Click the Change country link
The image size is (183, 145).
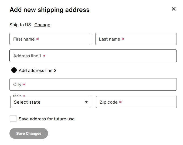[x=42, y=25]
